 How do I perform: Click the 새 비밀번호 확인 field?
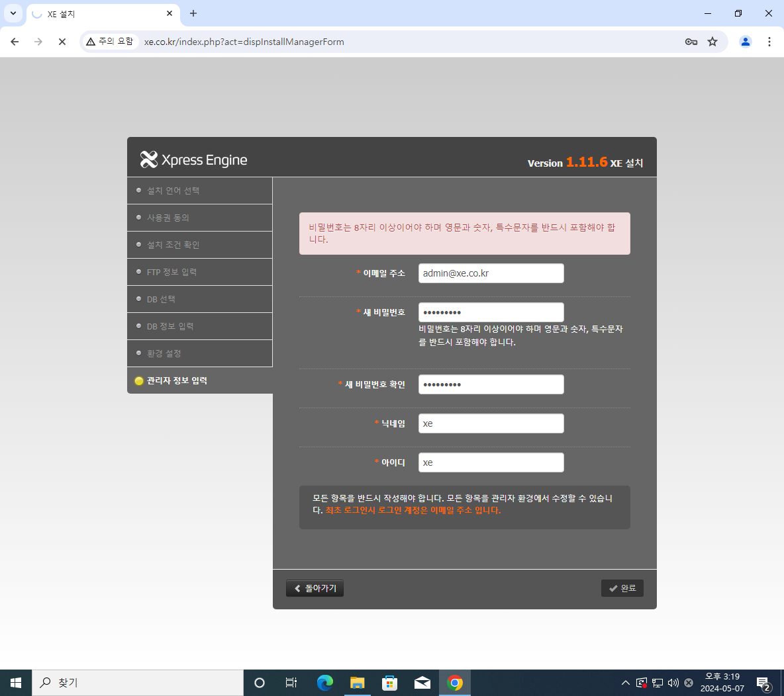point(491,384)
